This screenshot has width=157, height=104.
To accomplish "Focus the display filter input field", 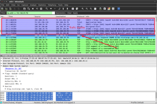I will [x=30, y=13].
